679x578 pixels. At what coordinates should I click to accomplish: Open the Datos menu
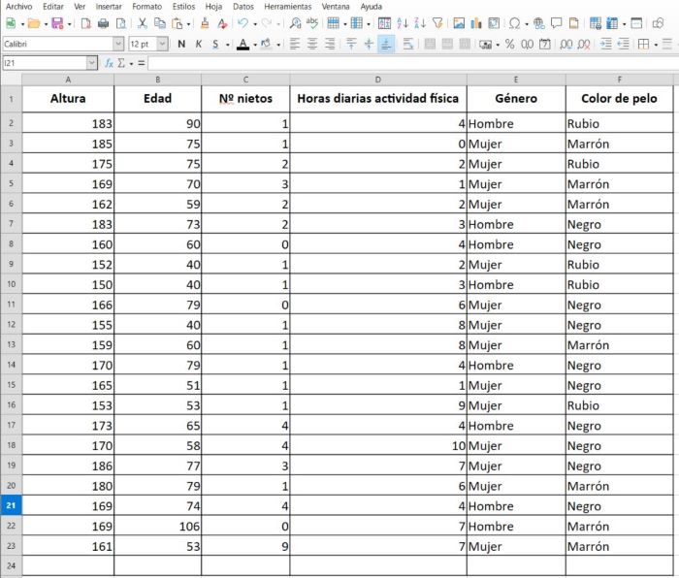[242, 7]
